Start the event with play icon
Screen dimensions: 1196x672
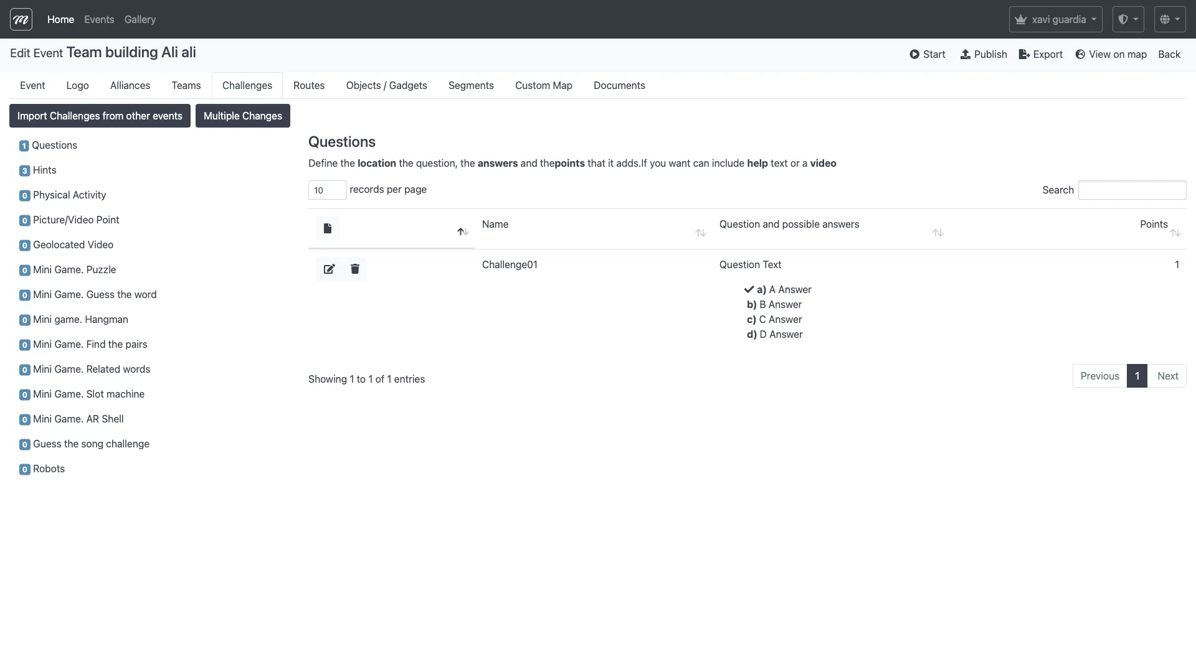tap(927, 54)
